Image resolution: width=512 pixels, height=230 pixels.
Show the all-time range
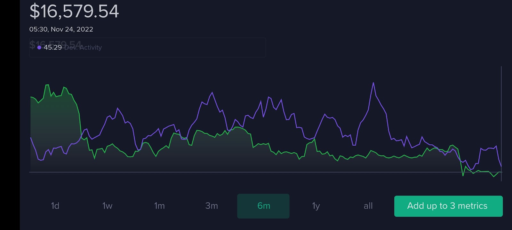pos(368,206)
